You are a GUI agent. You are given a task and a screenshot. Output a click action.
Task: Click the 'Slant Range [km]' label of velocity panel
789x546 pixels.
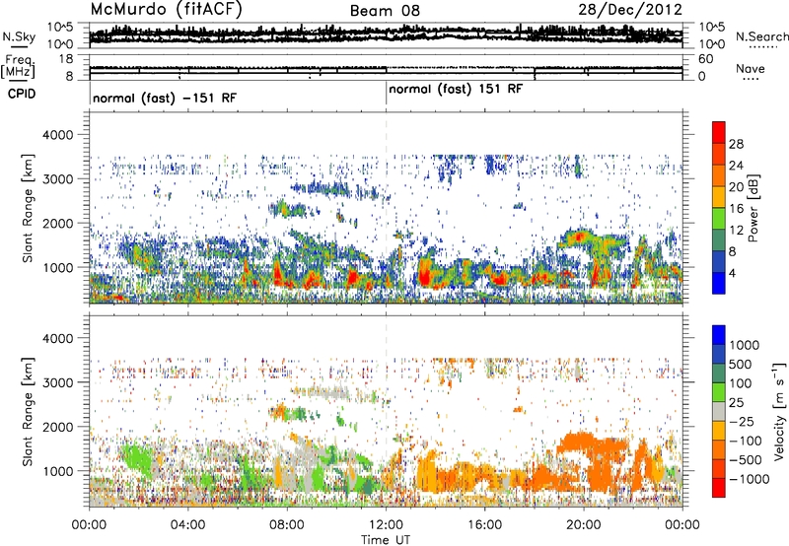coord(28,412)
